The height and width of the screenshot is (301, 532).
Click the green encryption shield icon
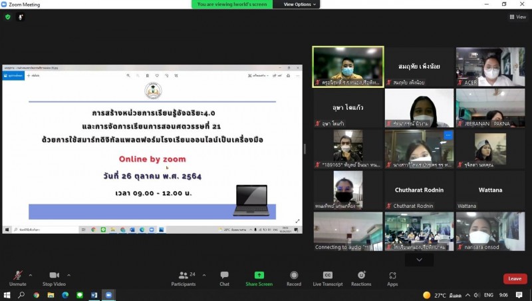pyautogui.click(x=8, y=17)
